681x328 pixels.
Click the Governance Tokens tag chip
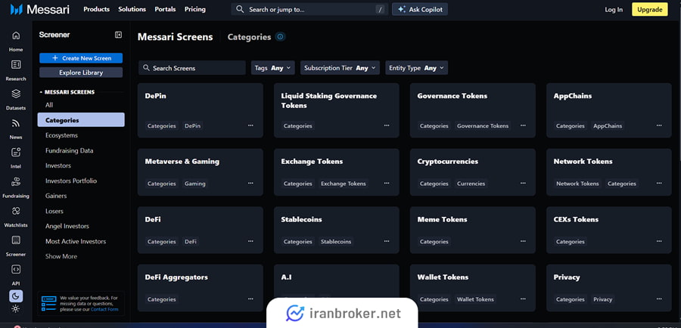click(483, 125)
